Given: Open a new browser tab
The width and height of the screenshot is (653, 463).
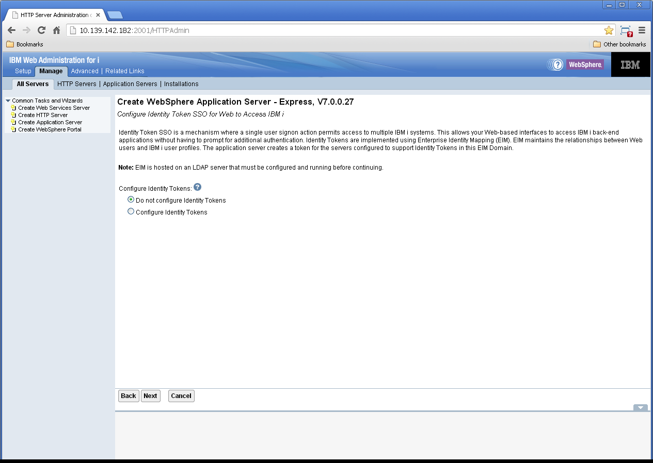Looking at the screenshot, I should point(115,15).
